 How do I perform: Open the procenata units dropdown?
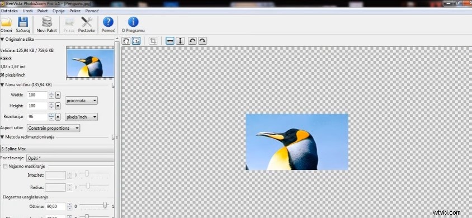(82, 101)
